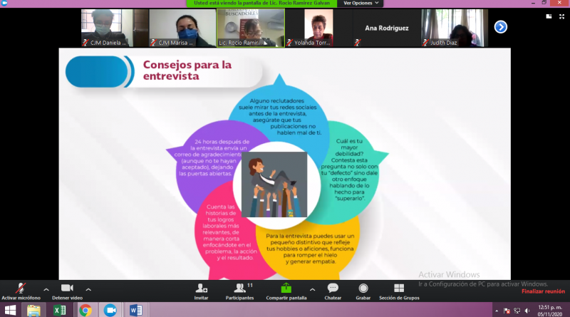Open the Ver Opciones menu
The height and width of the screenshot is (317, 570).
pos(360,4)
